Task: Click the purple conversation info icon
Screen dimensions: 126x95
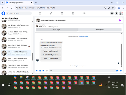Action: 120,21
